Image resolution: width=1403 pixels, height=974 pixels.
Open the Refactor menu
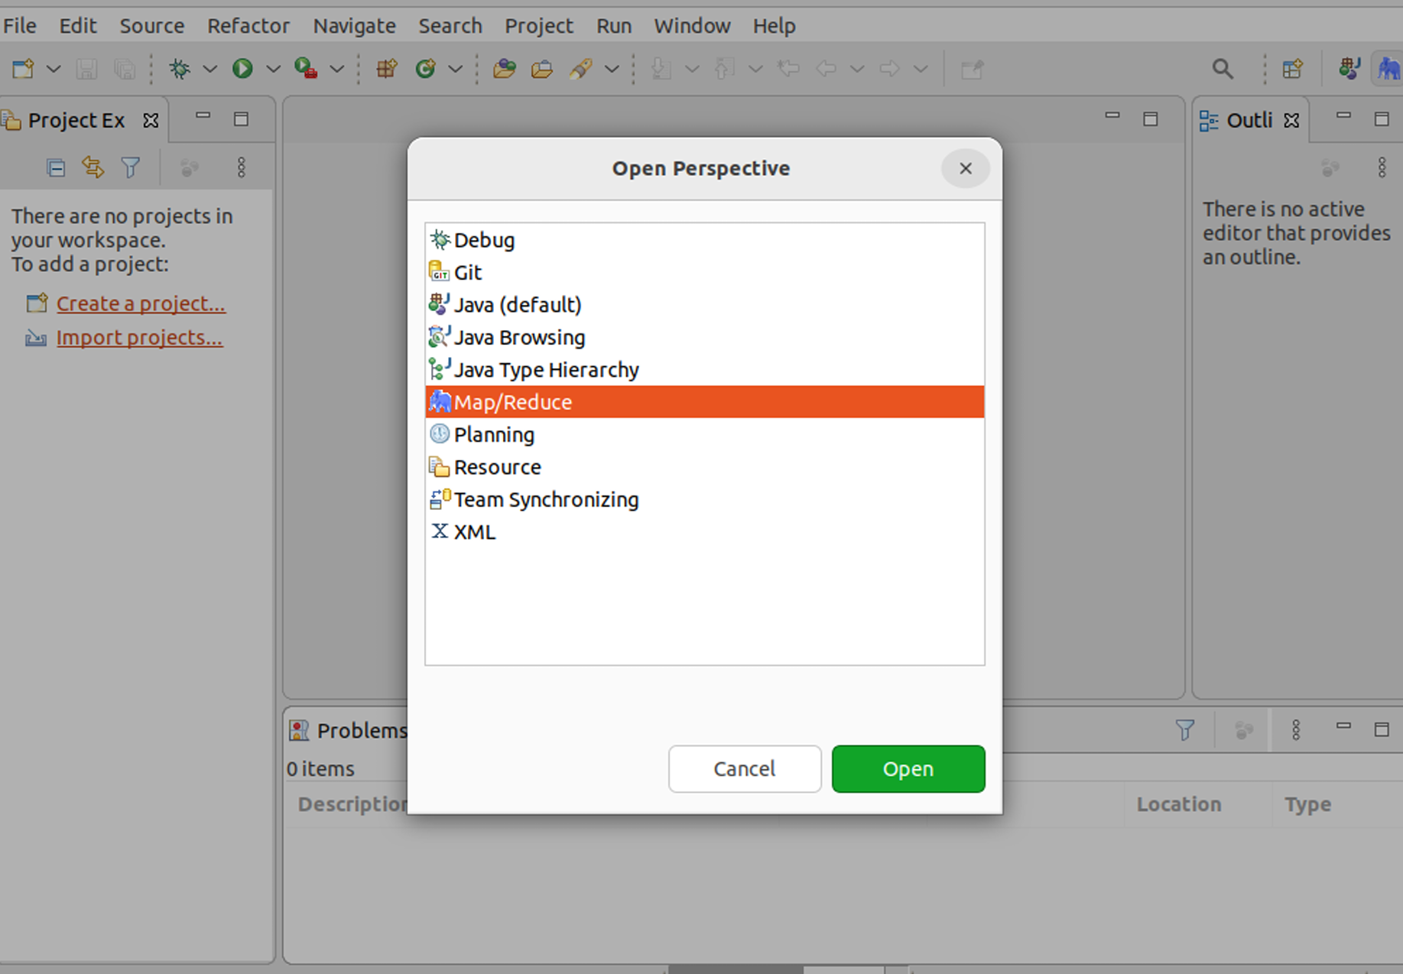248,26
